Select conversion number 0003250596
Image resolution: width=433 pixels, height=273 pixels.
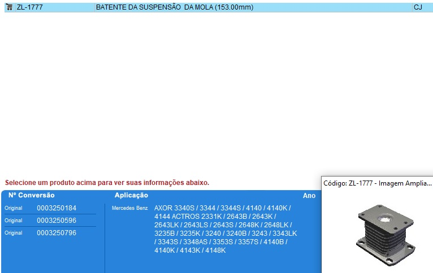point(57,221)
